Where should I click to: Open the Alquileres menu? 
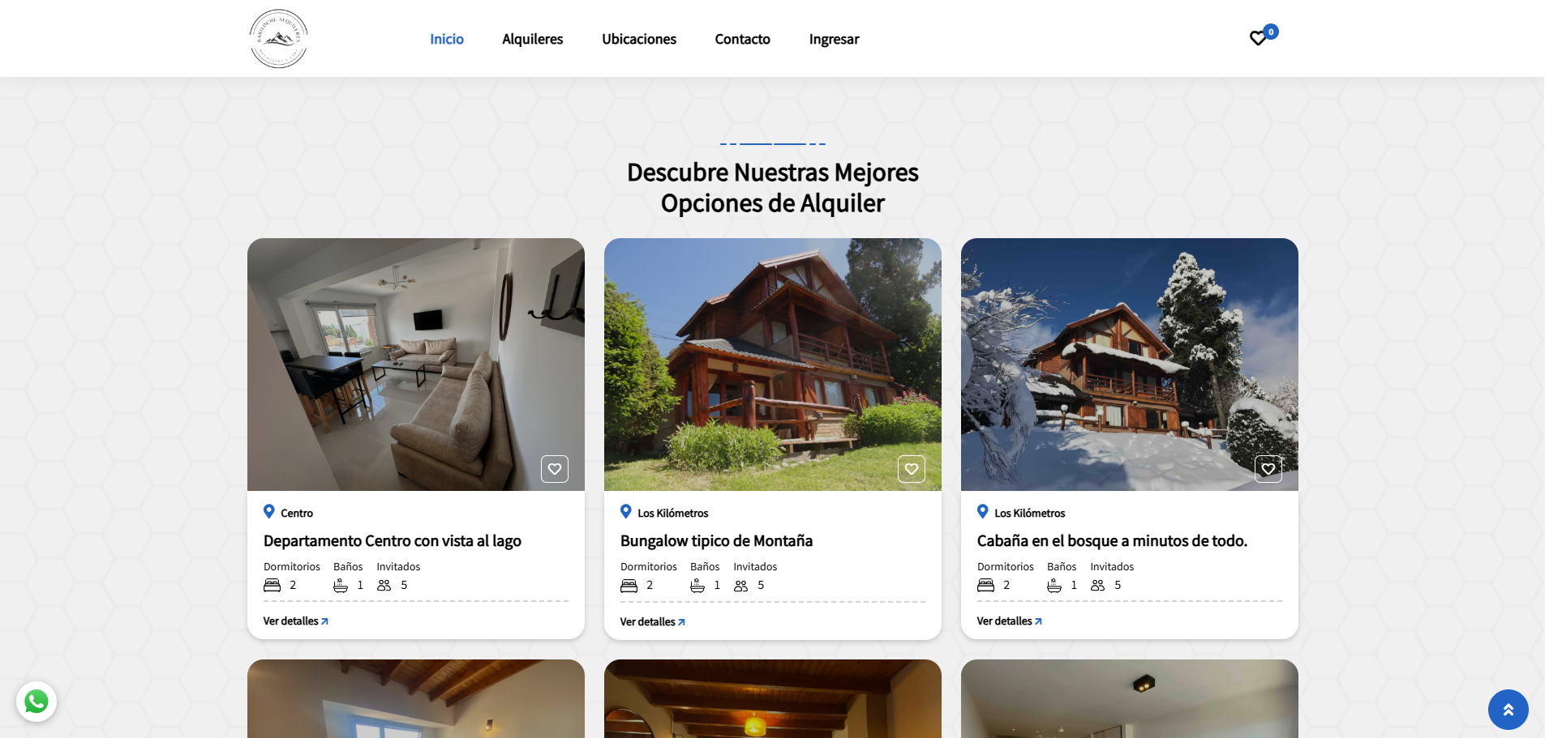tap(532, 39)
